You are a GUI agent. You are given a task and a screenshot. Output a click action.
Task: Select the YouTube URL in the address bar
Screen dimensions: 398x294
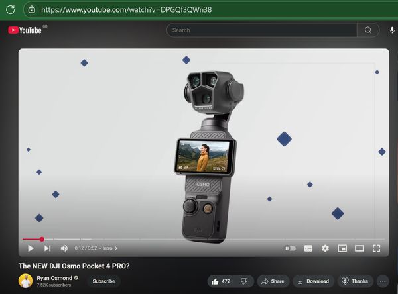point(127,10)
